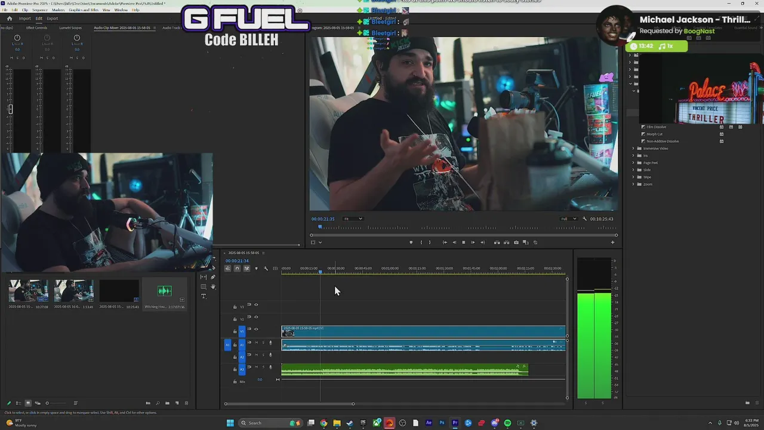Export frame with camera icon
The width and height of the screenshot is (764, 430).
click(x=516, y=242)
